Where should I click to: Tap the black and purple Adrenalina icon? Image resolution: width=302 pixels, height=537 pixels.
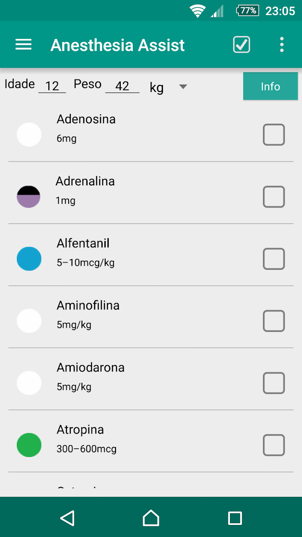click(x=29, y=197)
